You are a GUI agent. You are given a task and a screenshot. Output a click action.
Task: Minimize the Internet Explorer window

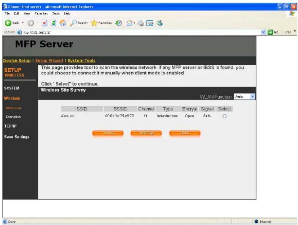pyautogui.click(x=280, y=7)
